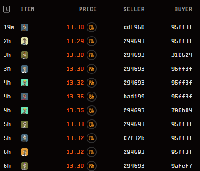Open the seller address C7f32b

point(134,138)
